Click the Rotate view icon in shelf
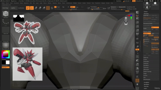This screenshot has height=90, width=161. (x=137, y=68)
